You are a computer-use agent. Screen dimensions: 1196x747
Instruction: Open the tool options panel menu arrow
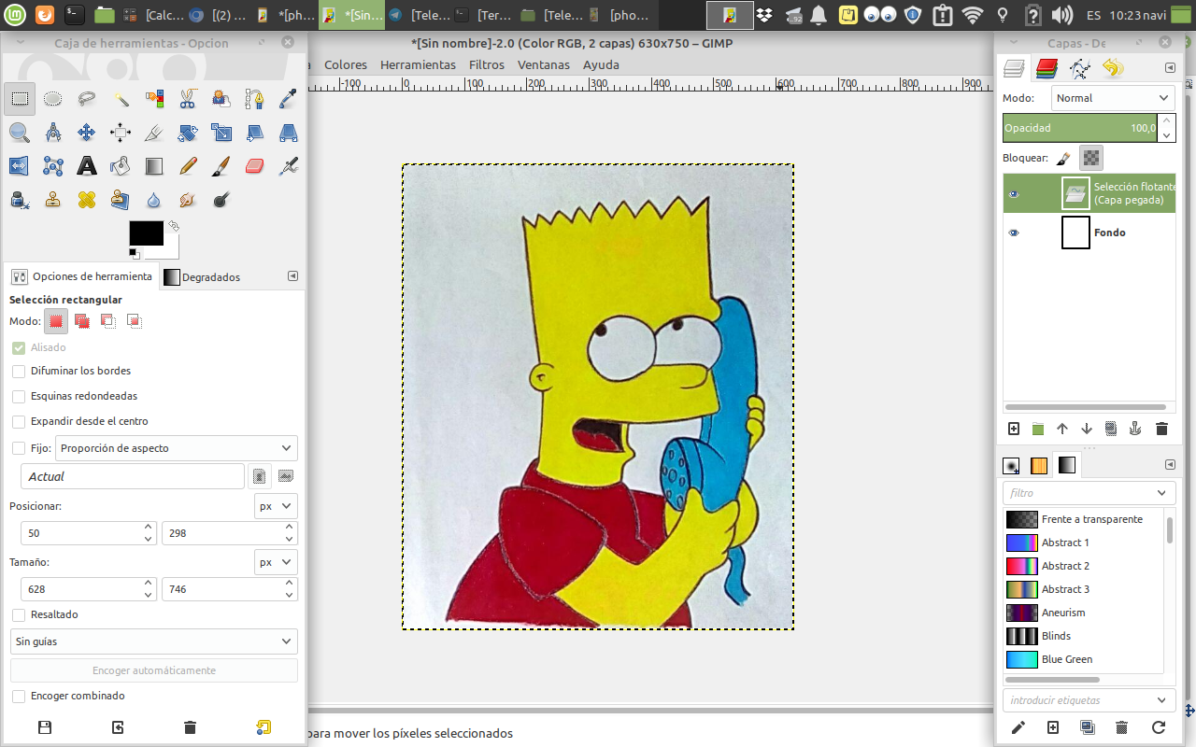(x=292, y=276)
